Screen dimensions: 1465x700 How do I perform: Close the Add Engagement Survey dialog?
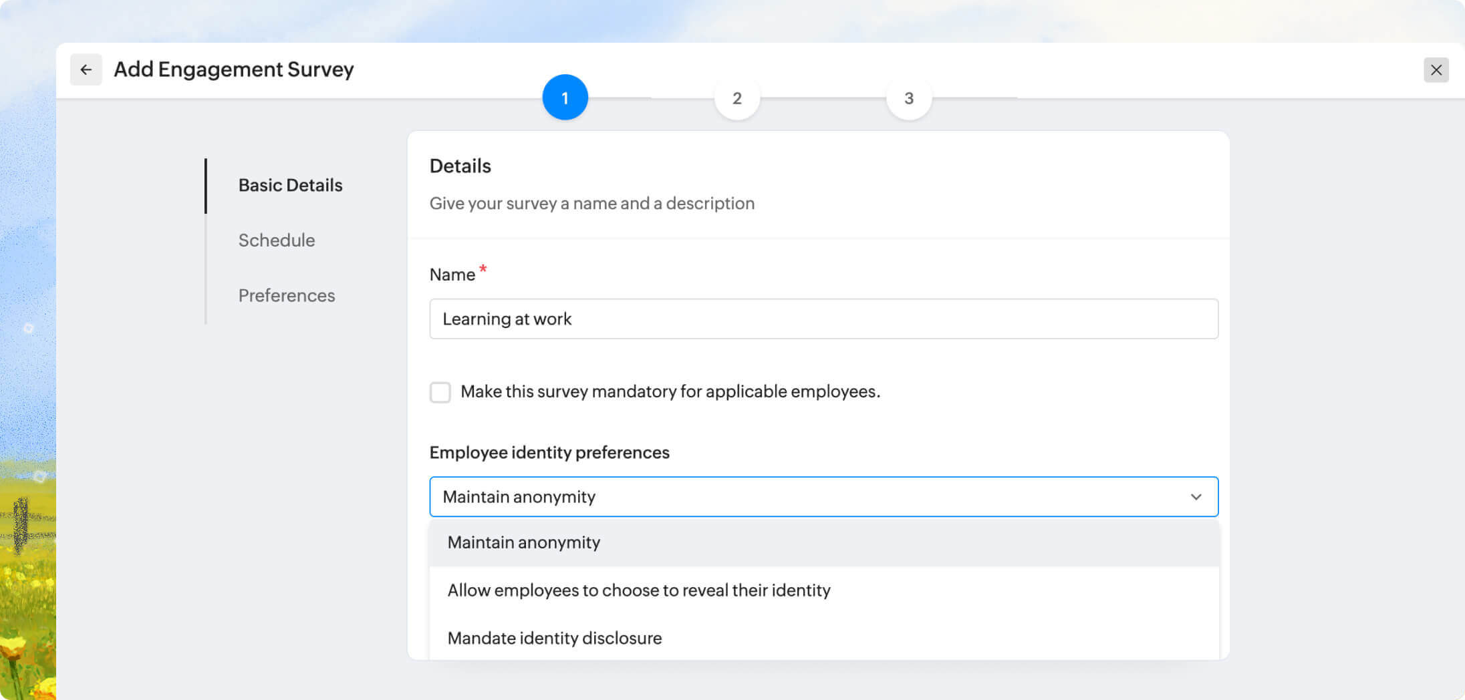[x=1436, y=69]
